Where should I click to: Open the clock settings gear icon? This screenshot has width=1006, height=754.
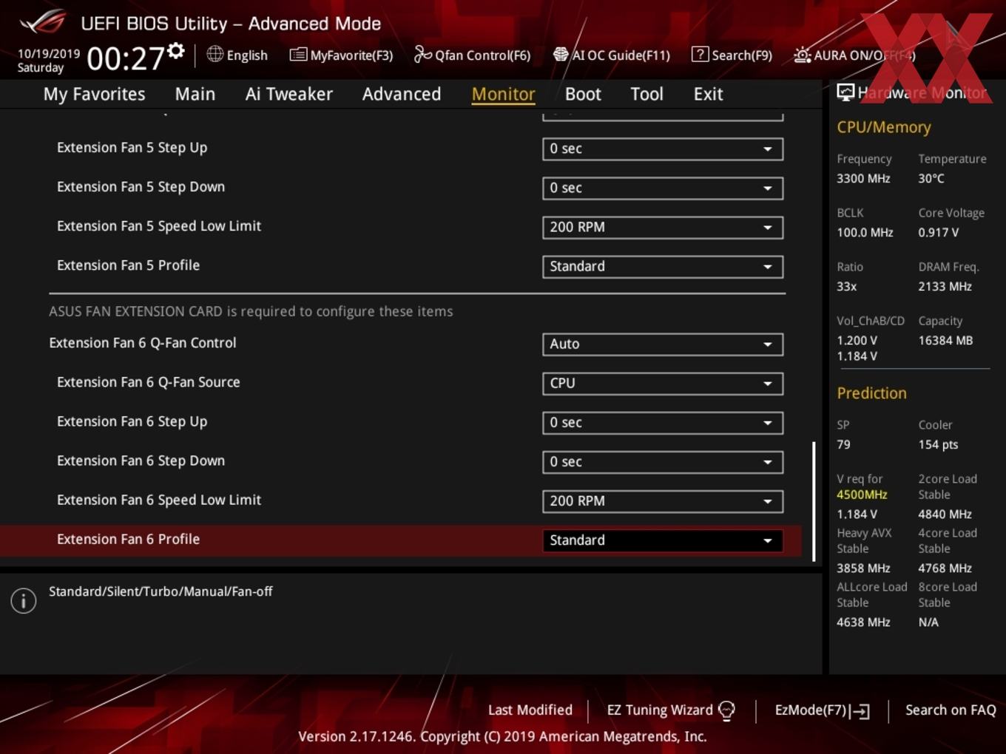pos(176,51)
